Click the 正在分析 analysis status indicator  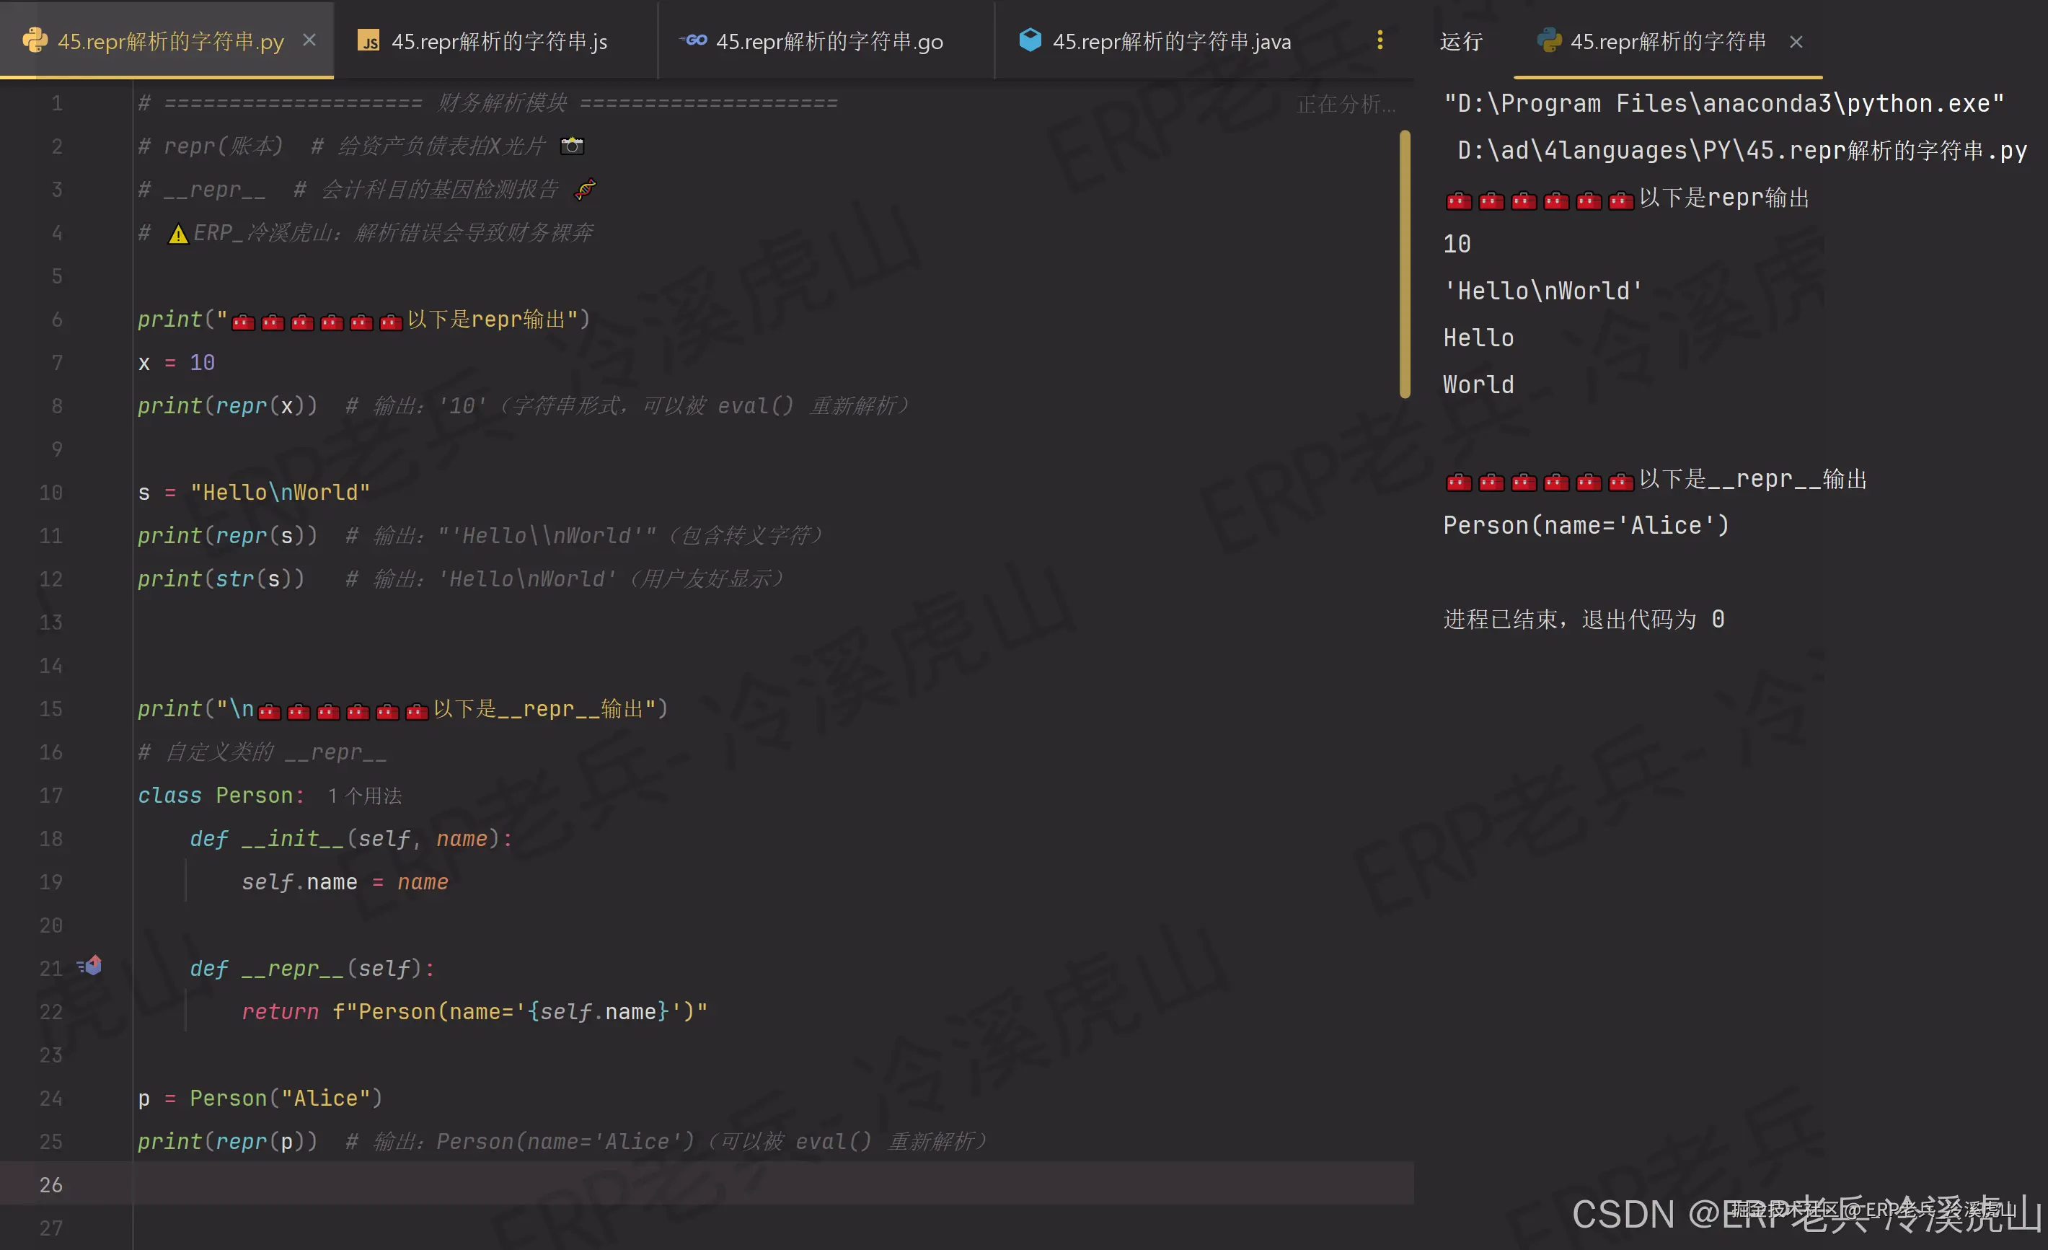(1345, 104)
